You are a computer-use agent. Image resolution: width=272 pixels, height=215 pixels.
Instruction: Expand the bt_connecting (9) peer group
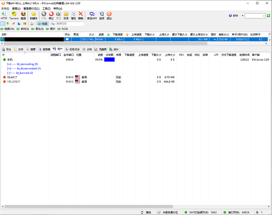pos(9,64)
